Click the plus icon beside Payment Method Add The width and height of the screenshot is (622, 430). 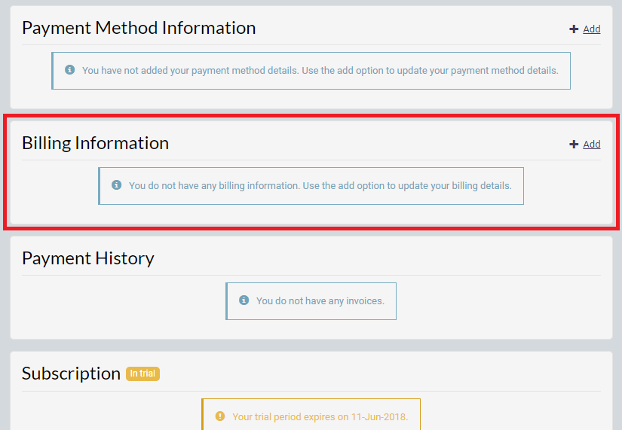pos(574,29)
